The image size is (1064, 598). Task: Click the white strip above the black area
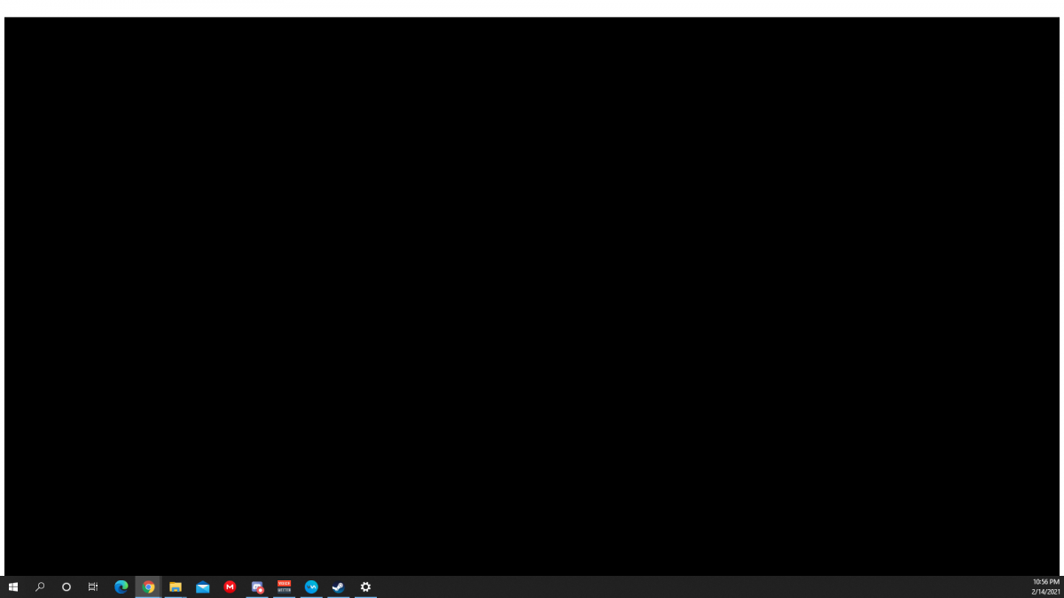[x=532, y=8]
